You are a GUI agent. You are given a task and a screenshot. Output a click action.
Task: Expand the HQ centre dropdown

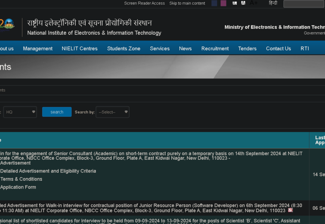20,112
